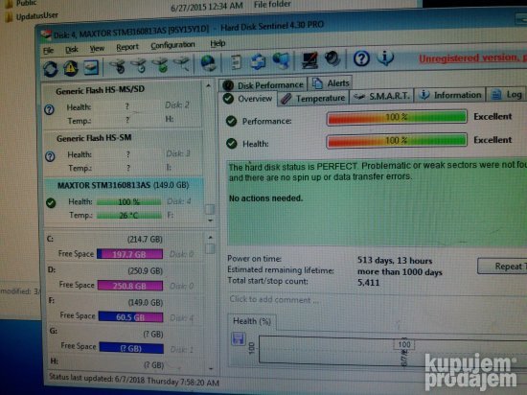Click the Hard Disk Sentinel title bar icon
This screenshot has width=527, height=395.
click(46, 35)
